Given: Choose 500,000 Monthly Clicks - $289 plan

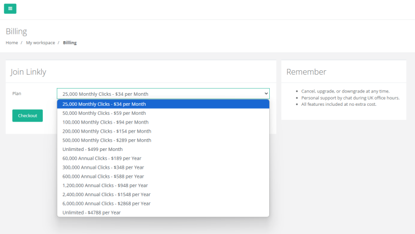Looking at the screenshot, I should 106,140.
